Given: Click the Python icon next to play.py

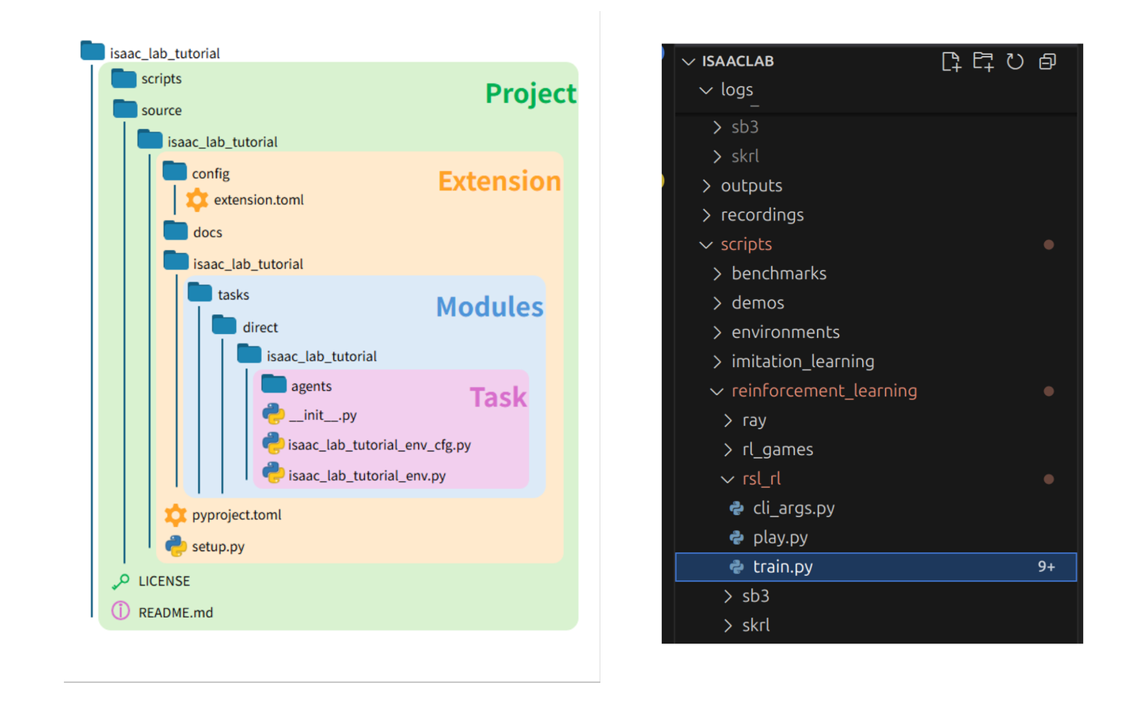Looking at the screenshot, I should point(736,537).
